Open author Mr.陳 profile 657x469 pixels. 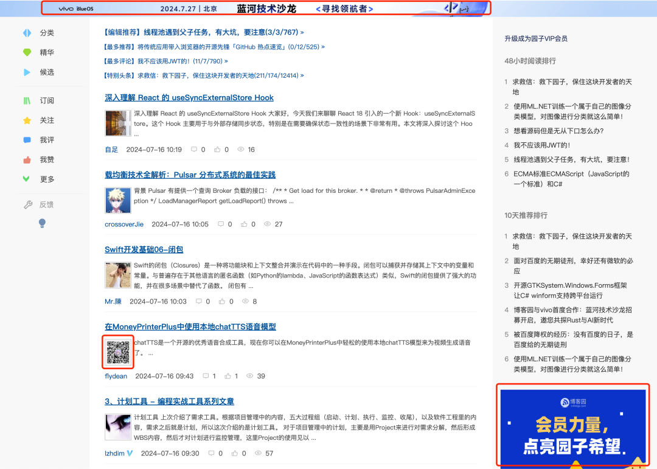(x=113, y=301)
